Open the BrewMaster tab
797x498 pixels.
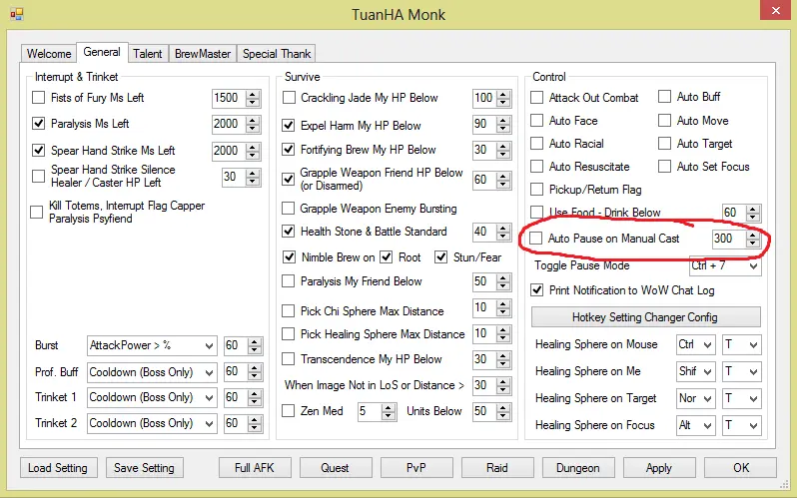[203, 54]
